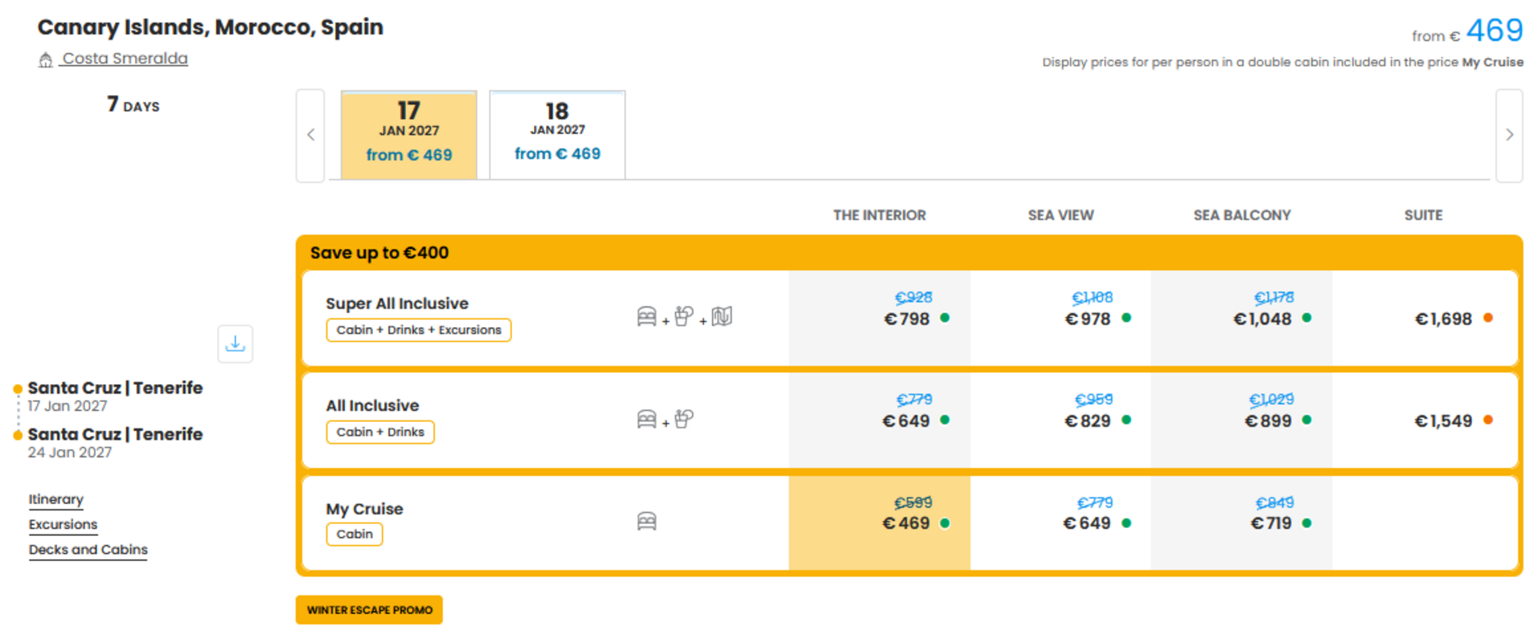Click the ship icon beside Costa Smeralda

46,59
